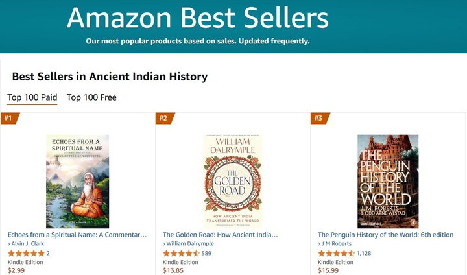Image resolution: width=467 pixels, height=275 pixels.
Task: Open Echoes from a Spiritual Name cover
Action: coord(77,182)
